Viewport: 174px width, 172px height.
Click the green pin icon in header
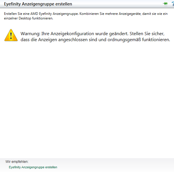click(x=165, y=4)
